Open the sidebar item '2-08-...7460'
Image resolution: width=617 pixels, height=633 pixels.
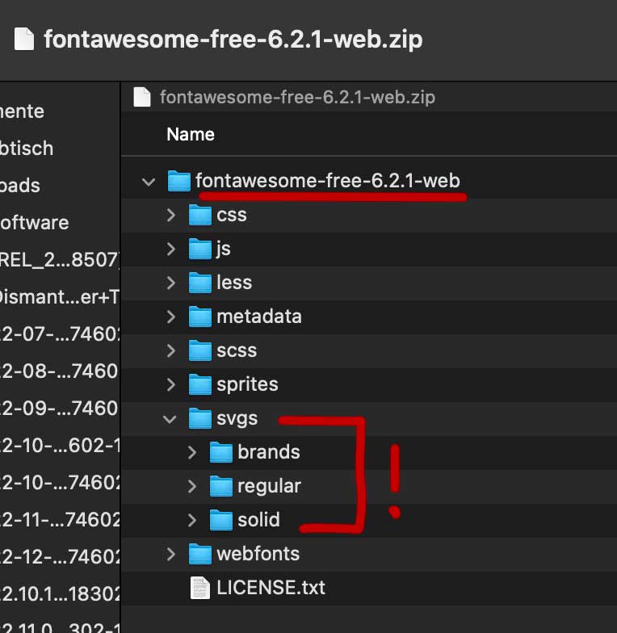tap(59, 371)
